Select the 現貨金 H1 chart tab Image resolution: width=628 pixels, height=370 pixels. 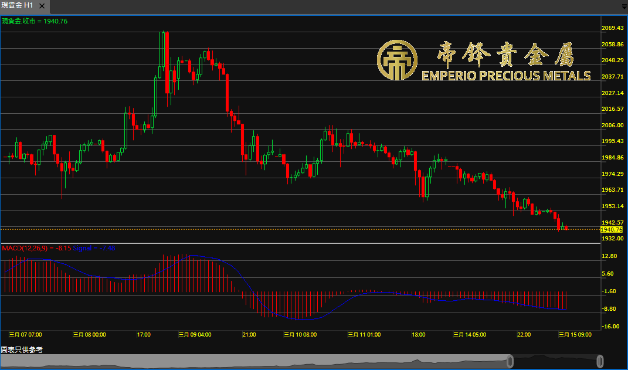(25, 6)
